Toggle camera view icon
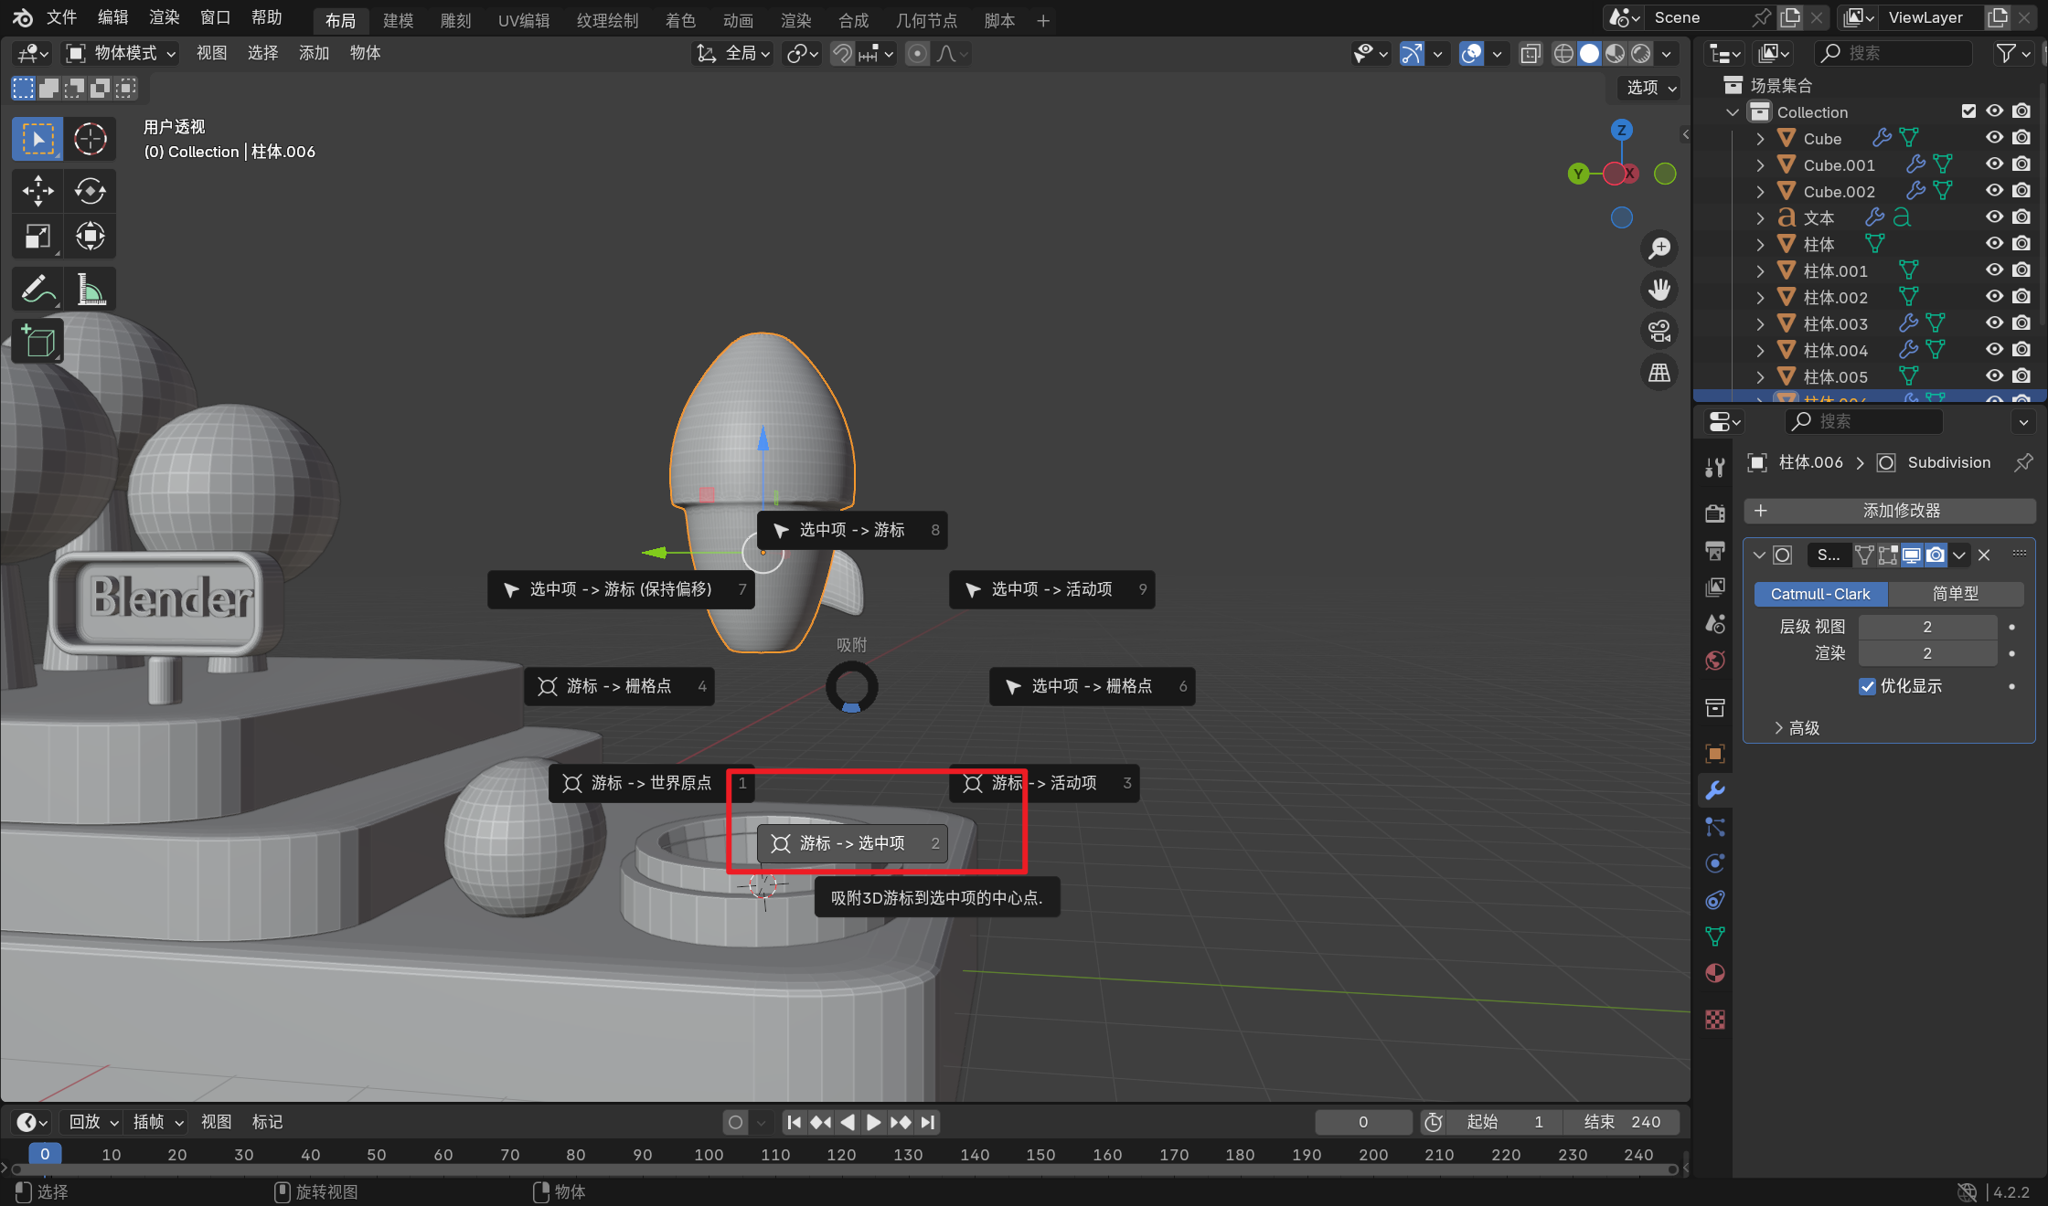Image resolution: width=2048 pixels, height=1206 pixels. (x=1659, y=330)
